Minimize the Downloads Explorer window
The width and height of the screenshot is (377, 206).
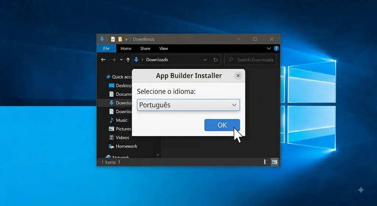pos(239,39)
